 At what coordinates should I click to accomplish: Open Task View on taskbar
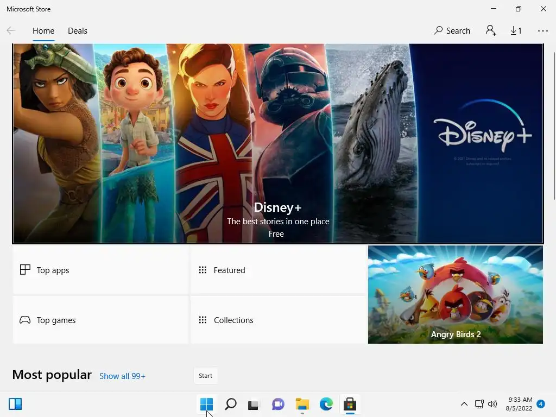tap(254, 404)
